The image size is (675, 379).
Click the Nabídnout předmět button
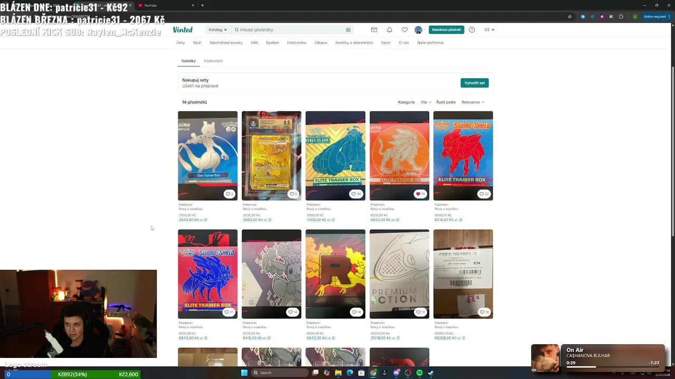click(x=446, y=30)
